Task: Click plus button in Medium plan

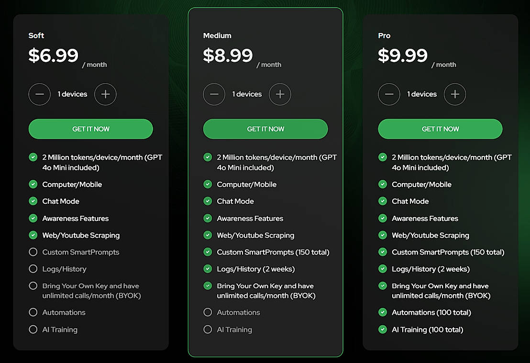Action: [x=280, y=94]
